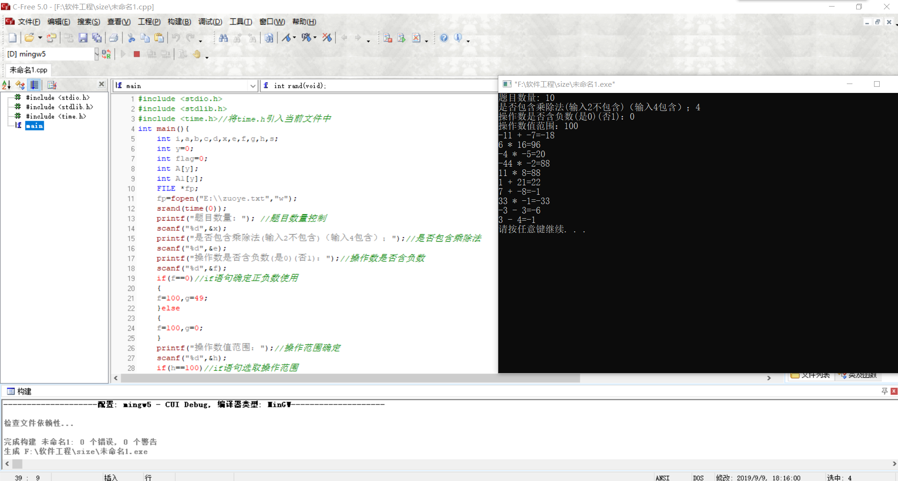The width and height of the screenshot is (898, 481).
Task: Click the symbol panel options icon
Action: click(52, 85)
